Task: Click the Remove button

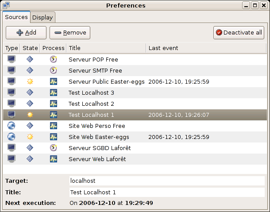Action: (70, 33)
